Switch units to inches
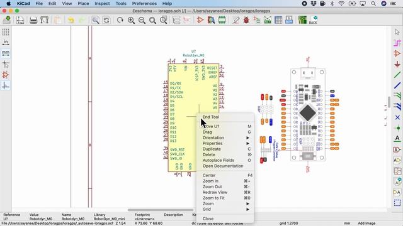This screenshot has width=403, height=226. [x=6, y=42]
